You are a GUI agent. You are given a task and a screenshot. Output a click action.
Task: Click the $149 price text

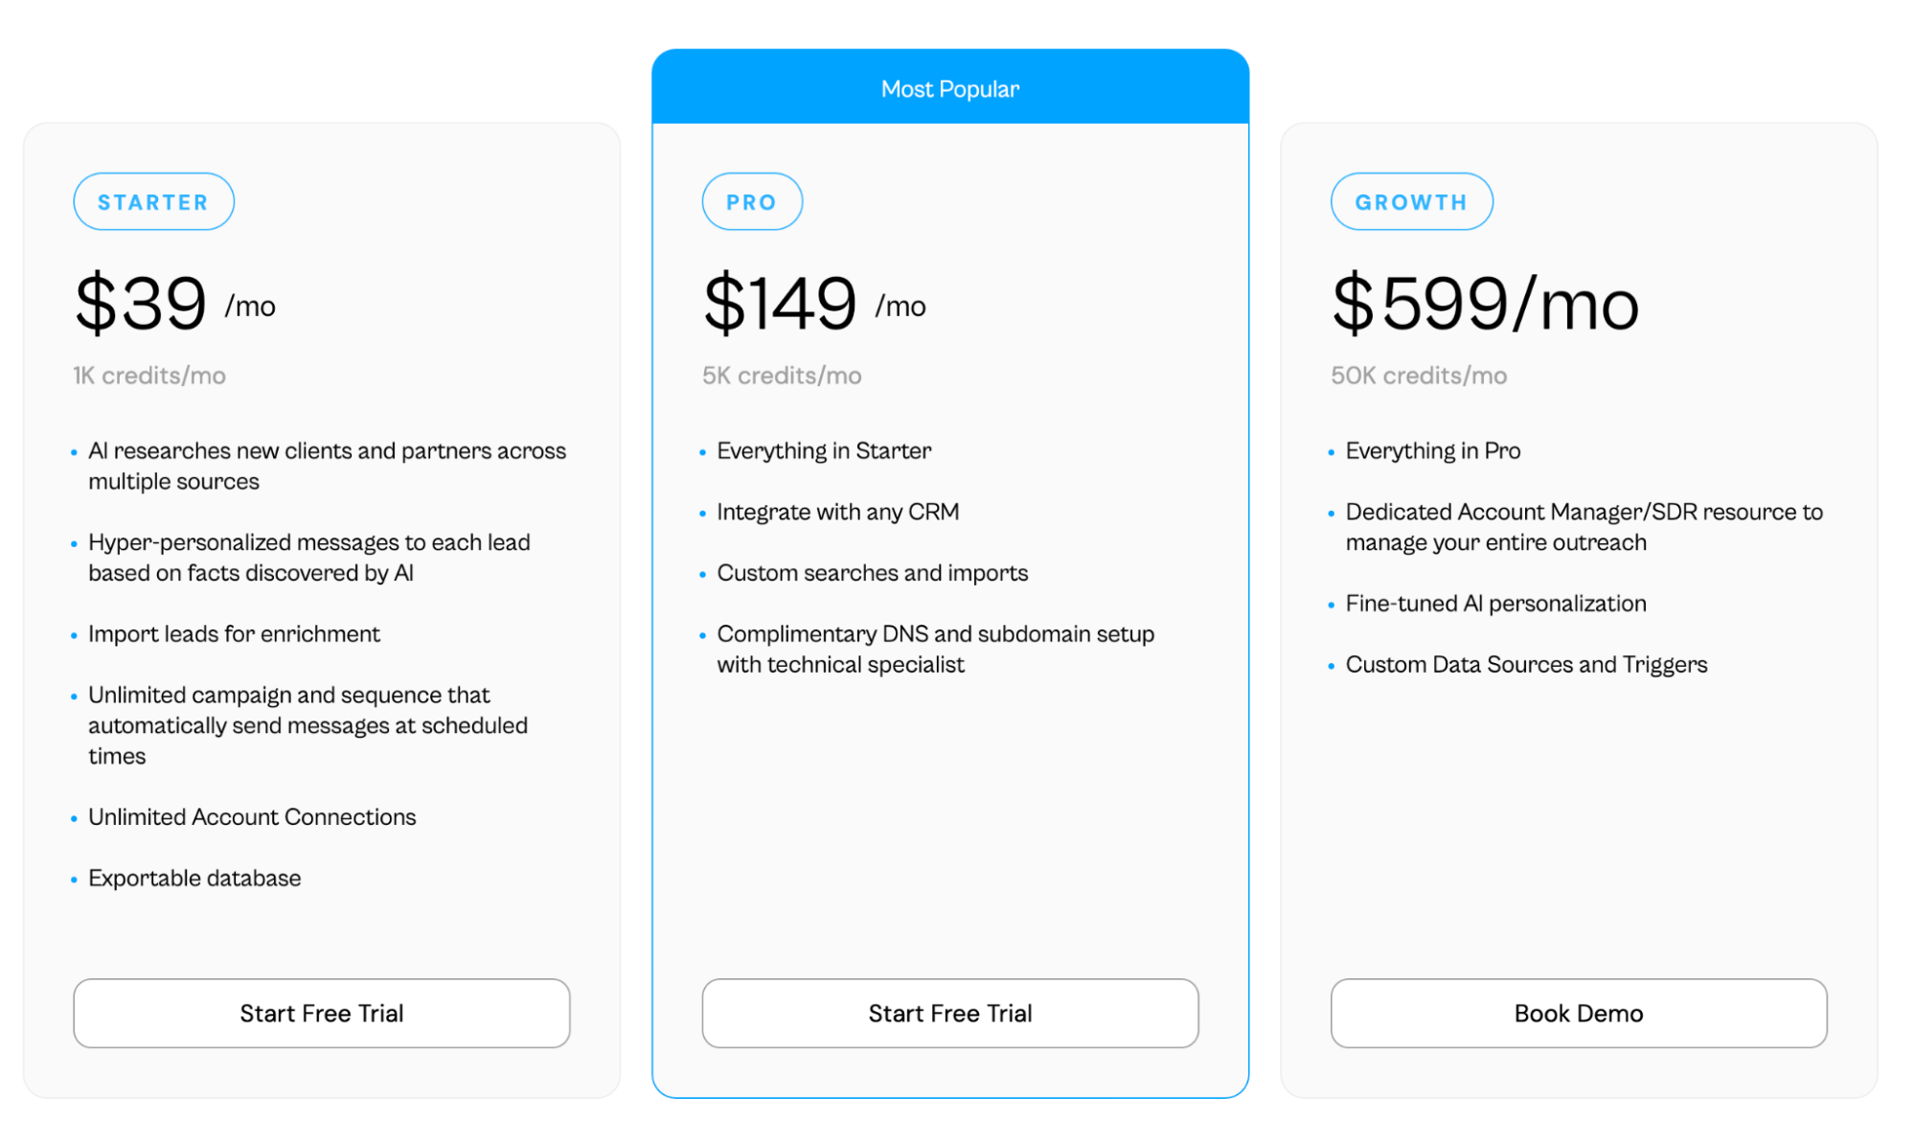pyautogui.click(x=780, y=304)
